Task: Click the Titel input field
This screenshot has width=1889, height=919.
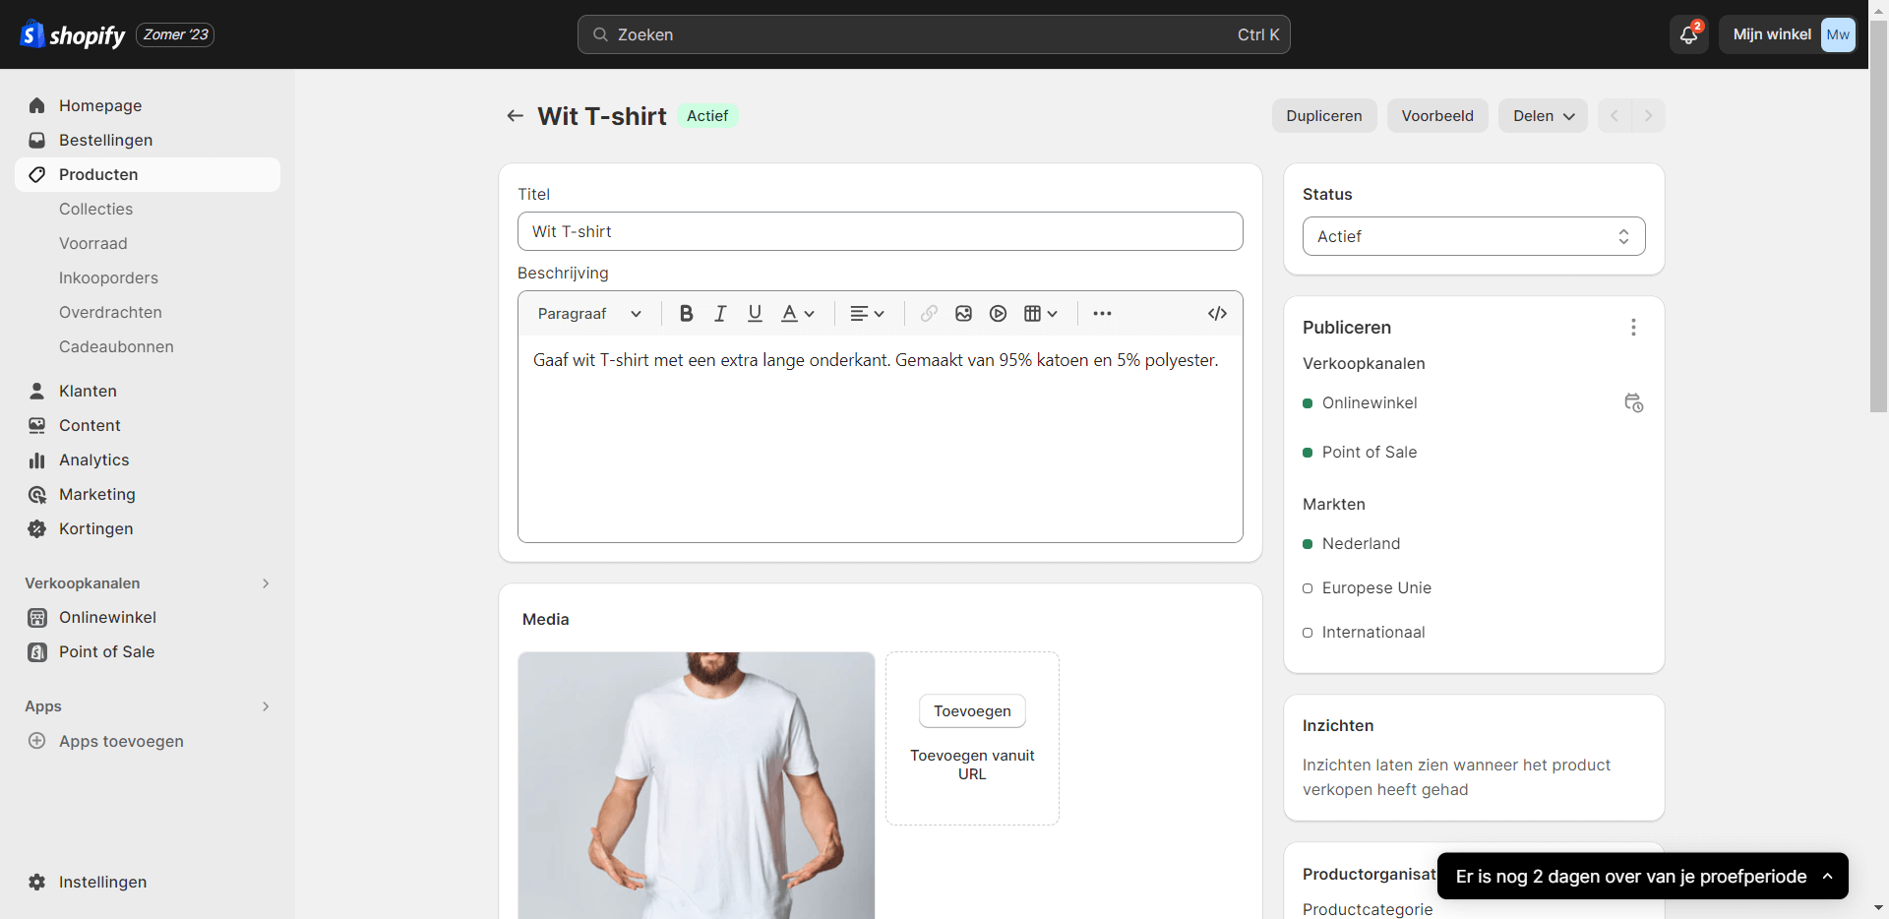Action: [x=880, y=231]
